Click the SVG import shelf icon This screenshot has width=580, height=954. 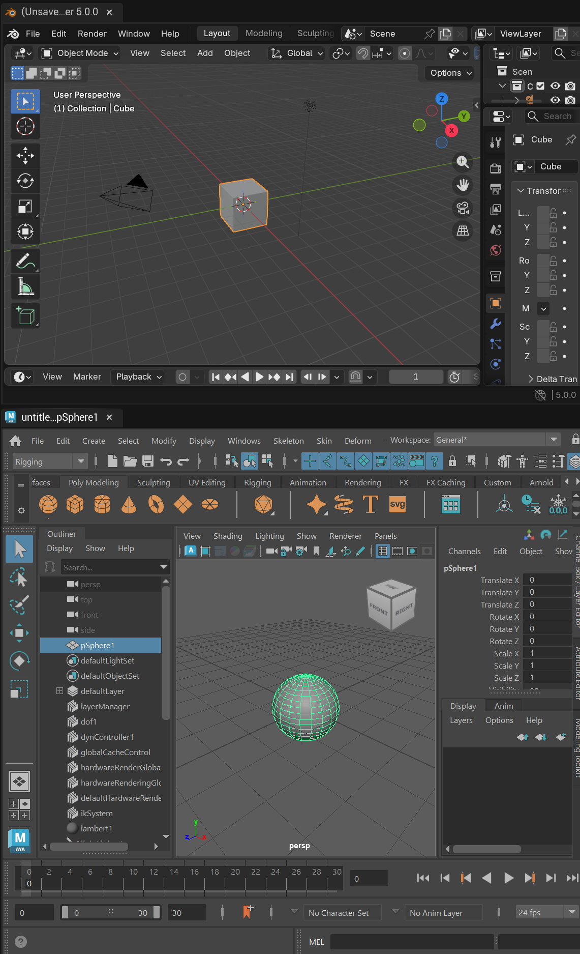pos(397,504)
